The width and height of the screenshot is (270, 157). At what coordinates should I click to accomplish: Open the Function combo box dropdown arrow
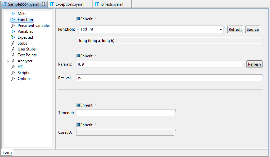221,29
